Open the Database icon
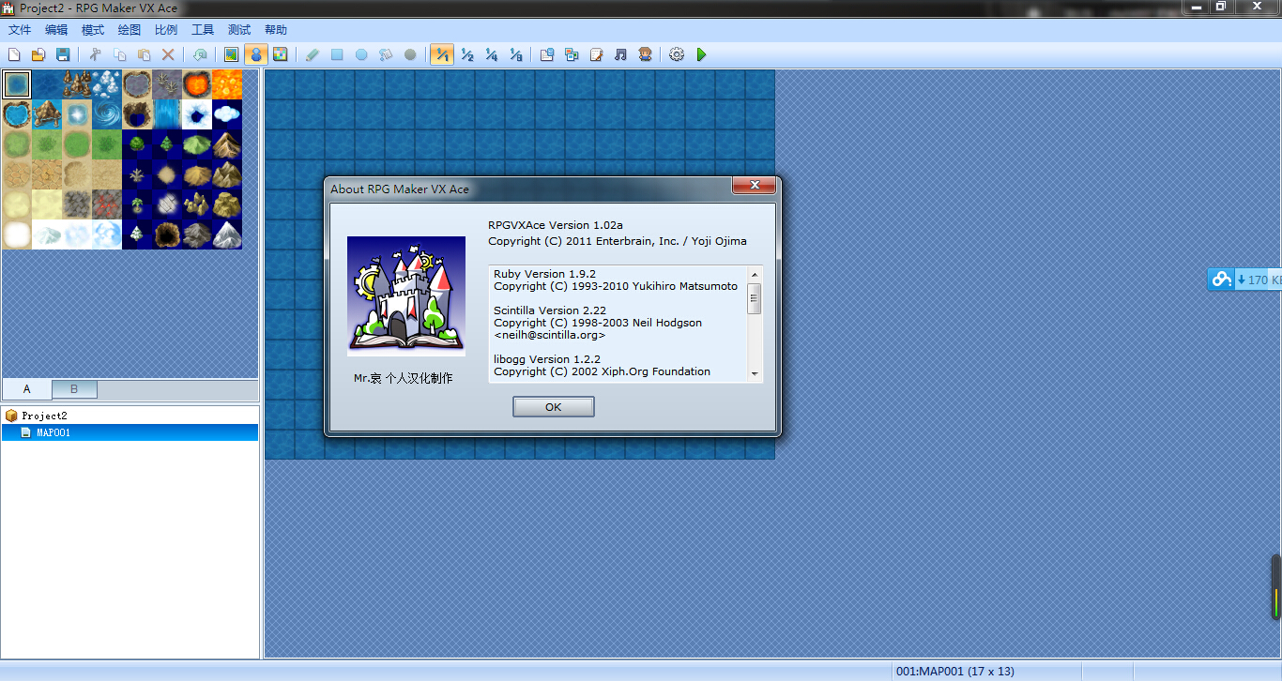The height and width of the screenshot is (681, 1282). (x=547, y=55)
